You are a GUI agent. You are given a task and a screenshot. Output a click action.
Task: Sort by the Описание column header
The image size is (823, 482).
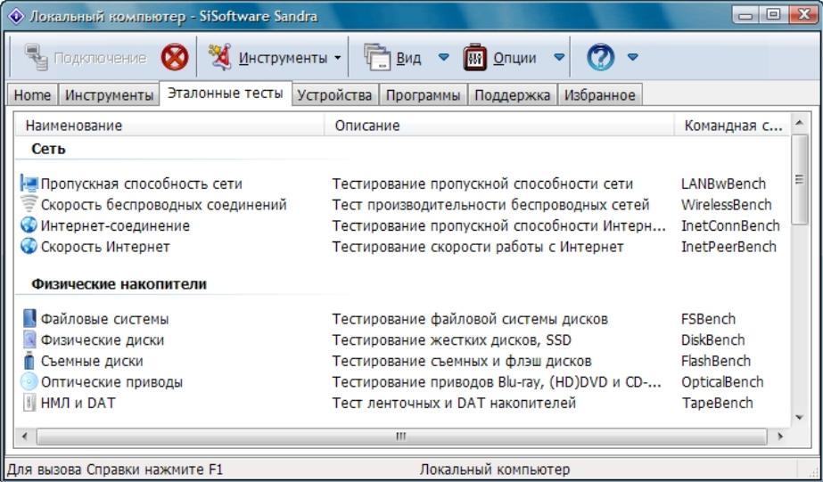pos(498,126)
